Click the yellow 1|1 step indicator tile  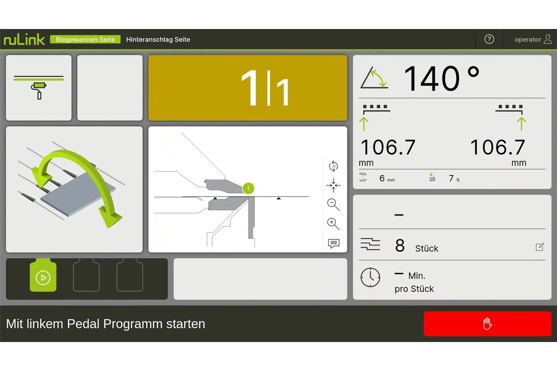pyautogui.click(x=248, y=88)
